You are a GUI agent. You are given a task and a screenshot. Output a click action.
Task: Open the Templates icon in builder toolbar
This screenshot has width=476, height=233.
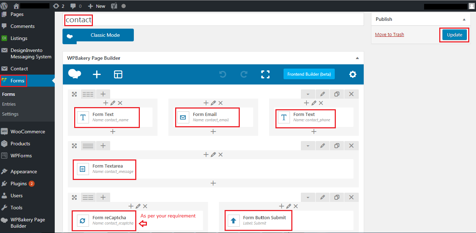point(118,74)
